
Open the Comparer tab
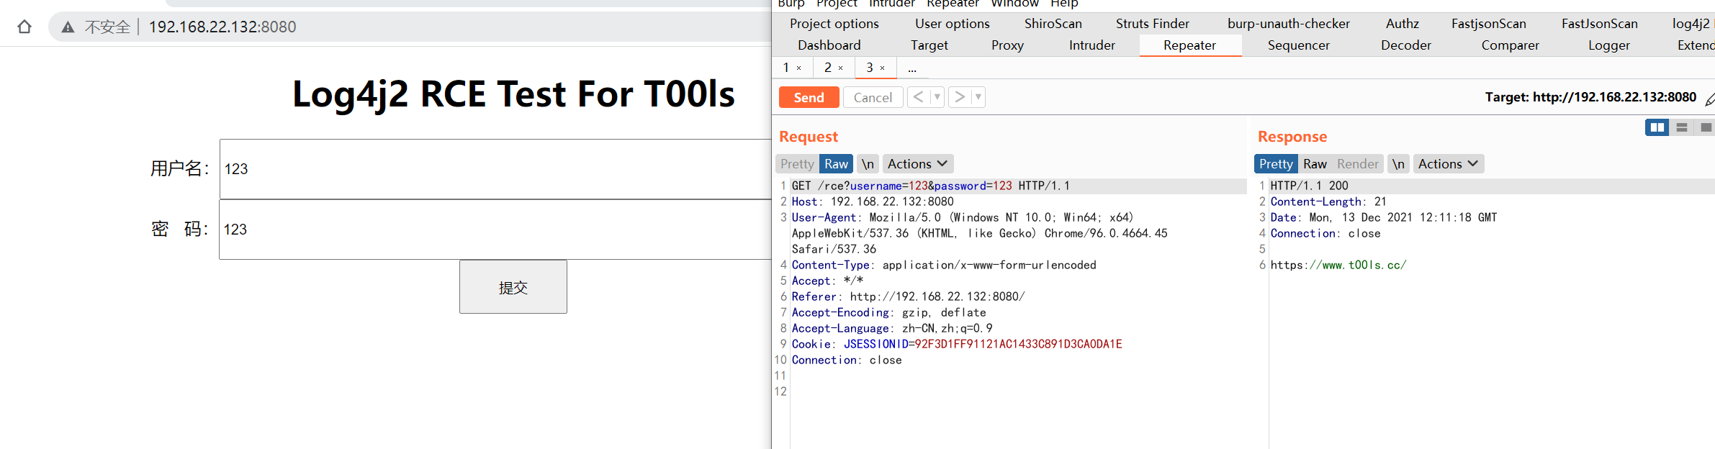pos(1511,45)
